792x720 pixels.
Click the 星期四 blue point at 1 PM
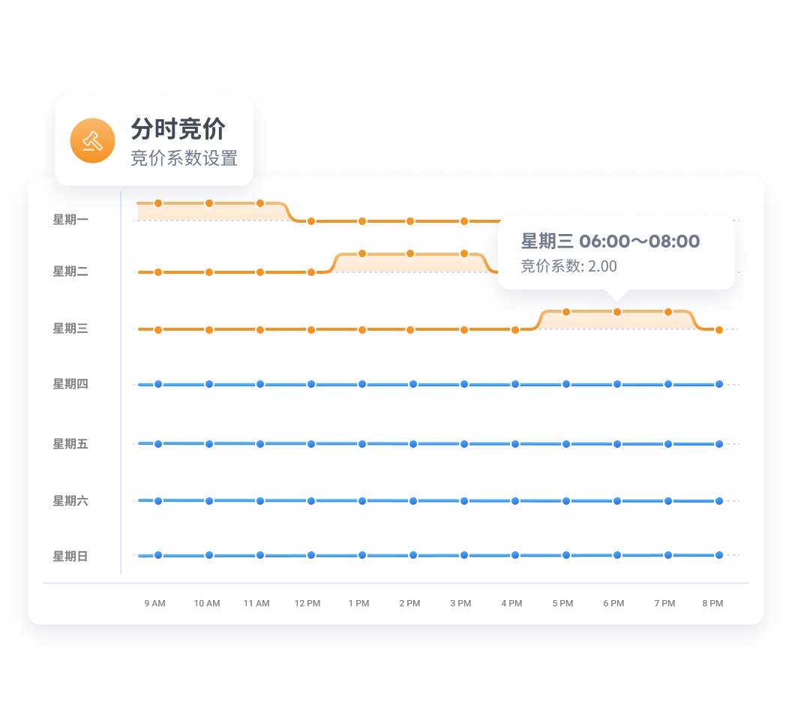coord(362,384)
